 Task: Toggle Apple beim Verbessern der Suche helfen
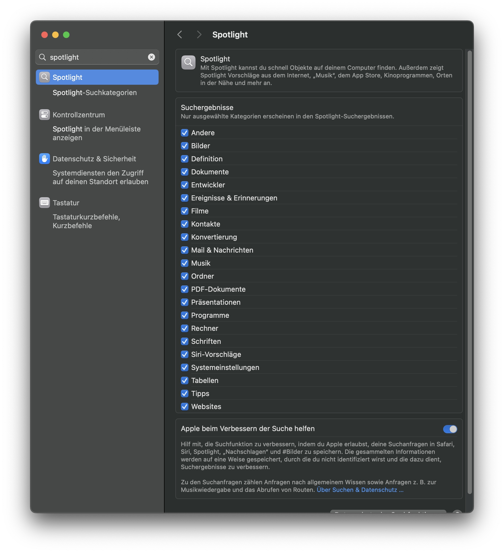pyautogui.click(x=450, y=429)
